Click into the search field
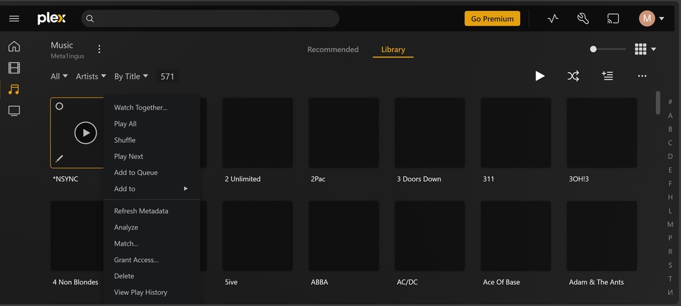Viewport: 681px width, 306px height. 210,19
